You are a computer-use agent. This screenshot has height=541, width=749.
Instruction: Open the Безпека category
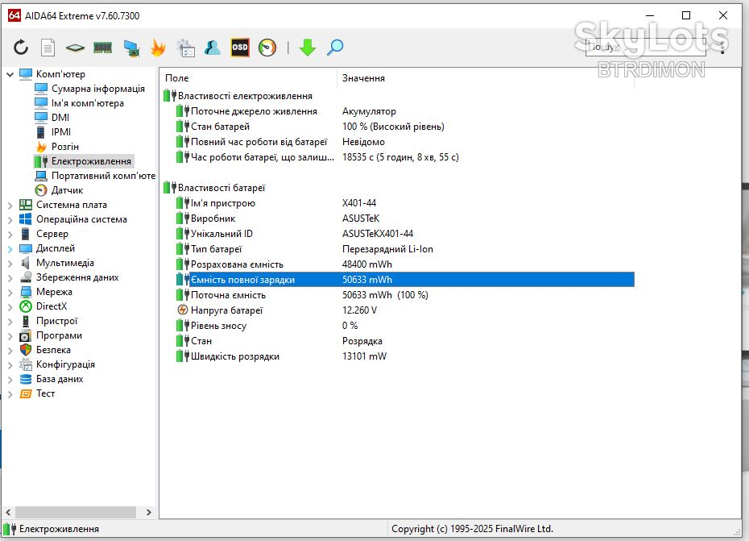(53, 350)
